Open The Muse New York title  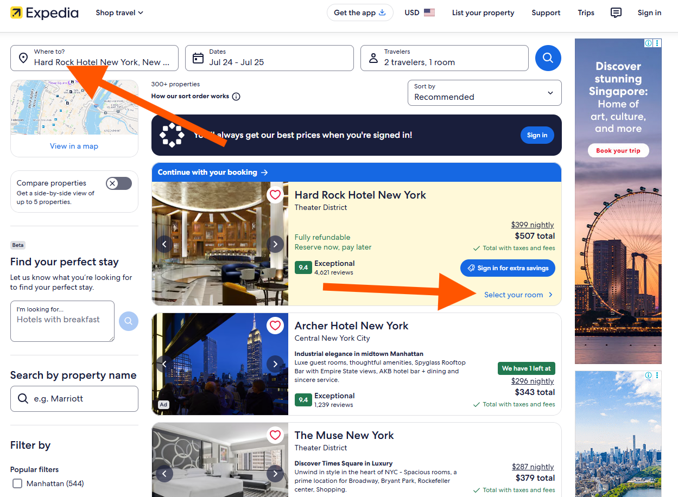coord(344,436)
